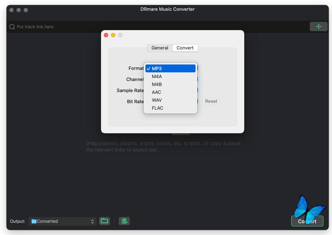This screenshot has height=235, width=332.
Task: Pick WAV output format
Action: tap(170, 100)
